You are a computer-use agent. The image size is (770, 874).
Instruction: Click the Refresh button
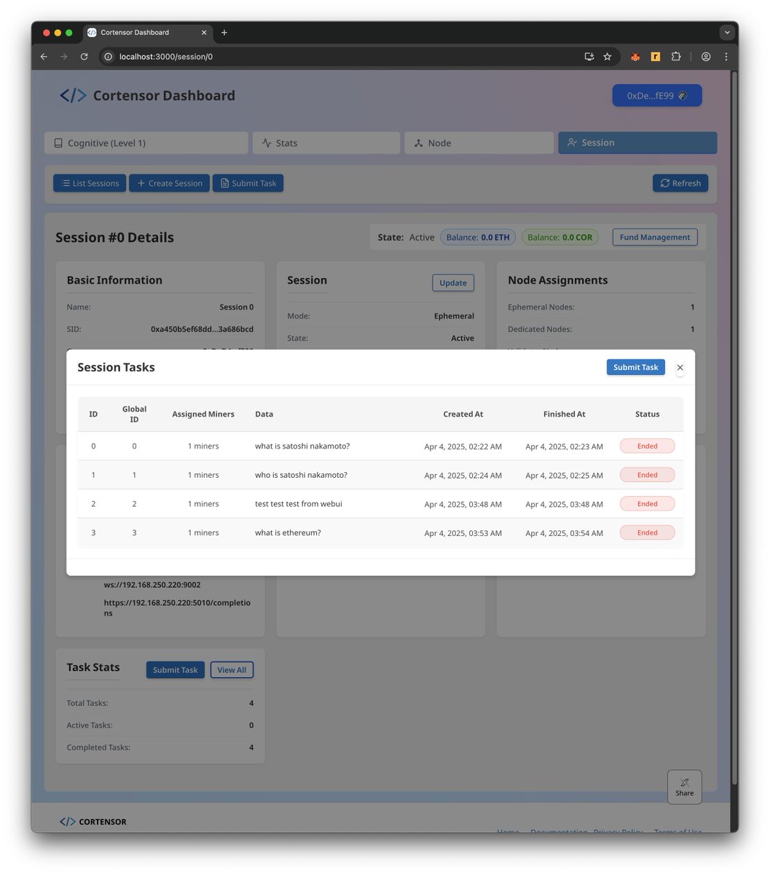pos(680,183)
